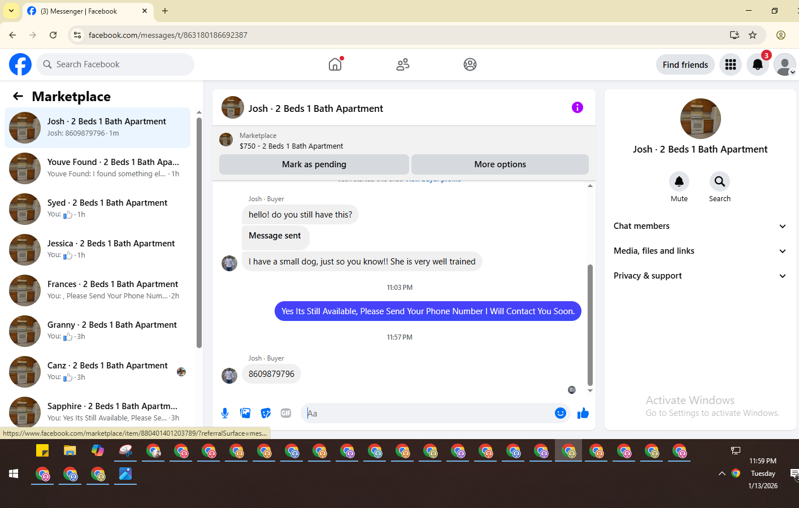This screenshot has height=508, width=799.
Task: Click the 'Yes Its Still Available' sent message
Action: [x=428, y=311]
